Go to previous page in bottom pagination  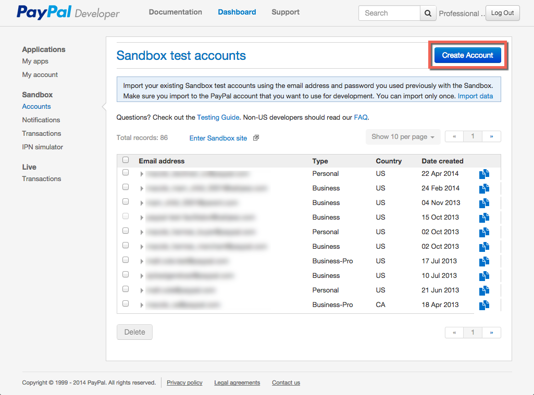[454, 333]
